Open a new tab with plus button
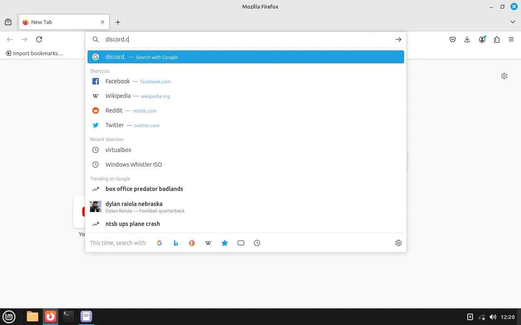521x325 pixels. tap(118, 22)
